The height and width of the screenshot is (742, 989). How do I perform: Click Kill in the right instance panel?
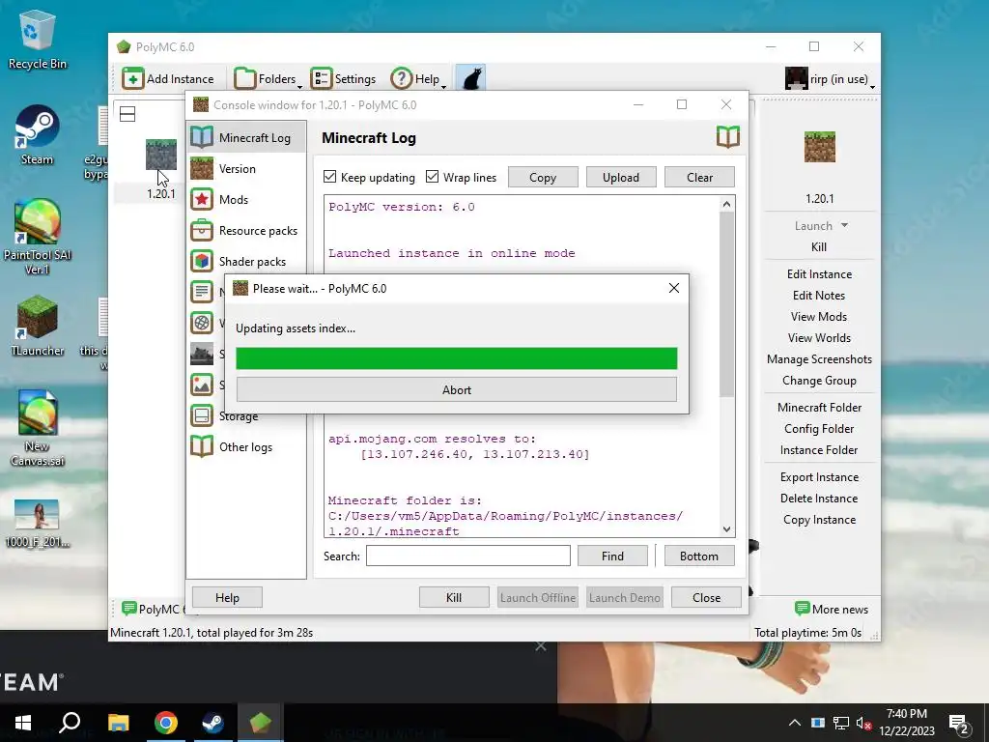[819, 247]
